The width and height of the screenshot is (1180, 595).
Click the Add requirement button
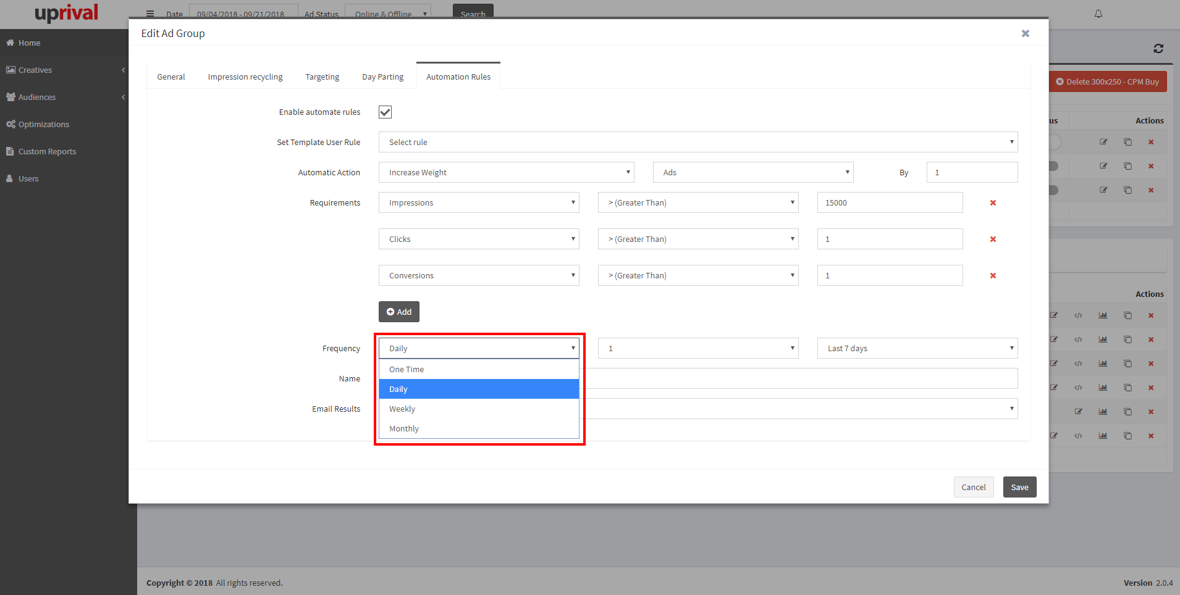coord(399,312)
